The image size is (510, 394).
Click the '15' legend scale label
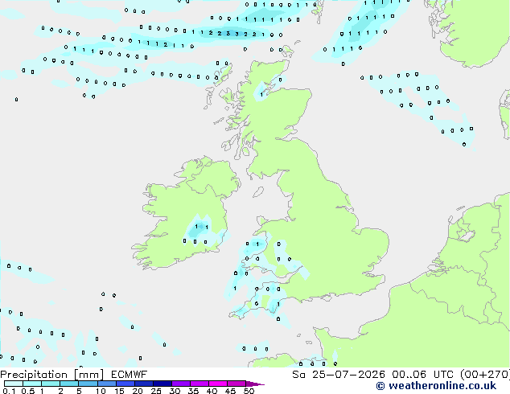(x=119, y=391)
